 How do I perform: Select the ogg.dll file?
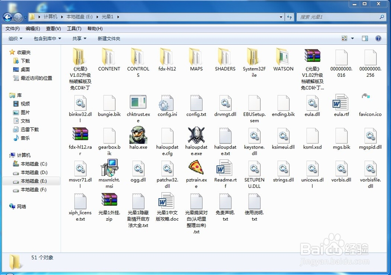[x=138, y=168]
